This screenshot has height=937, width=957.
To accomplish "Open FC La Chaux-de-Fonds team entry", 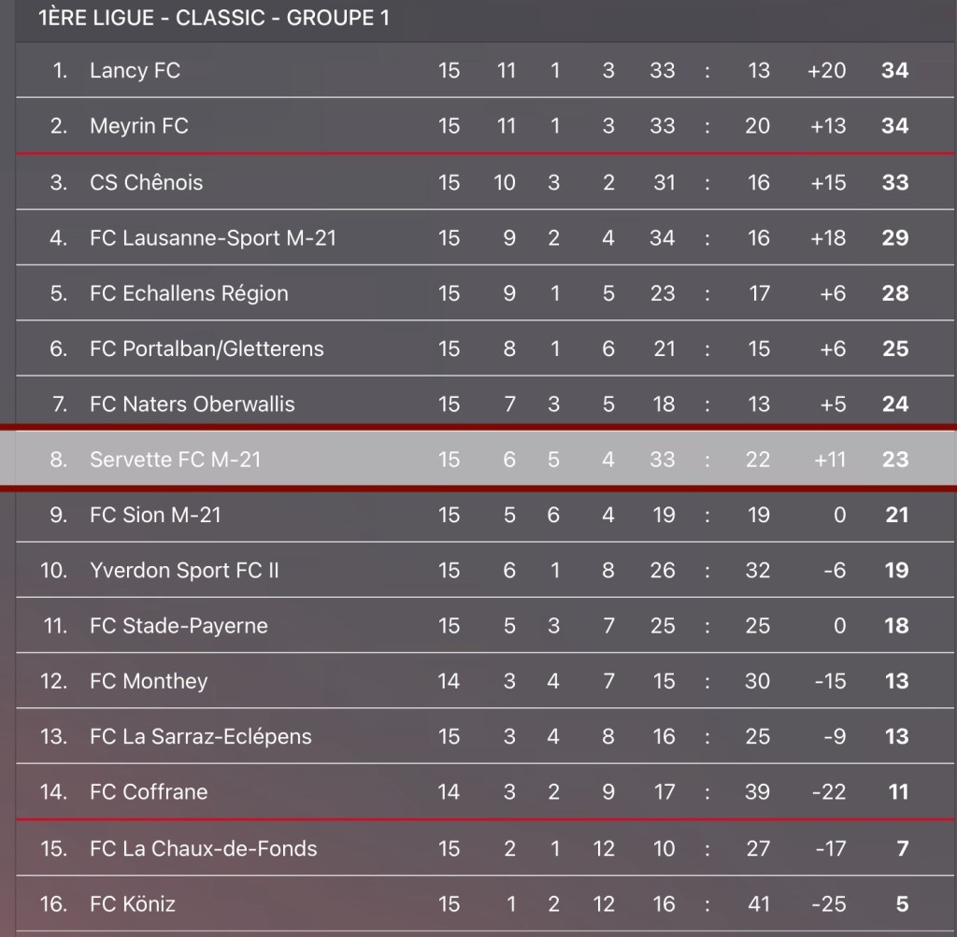I will pyautogui.click(x=203, y=848).
